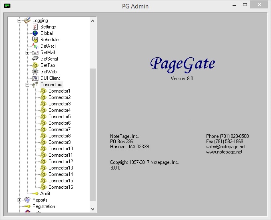Expand the Reports tree node

pos(19,200)
